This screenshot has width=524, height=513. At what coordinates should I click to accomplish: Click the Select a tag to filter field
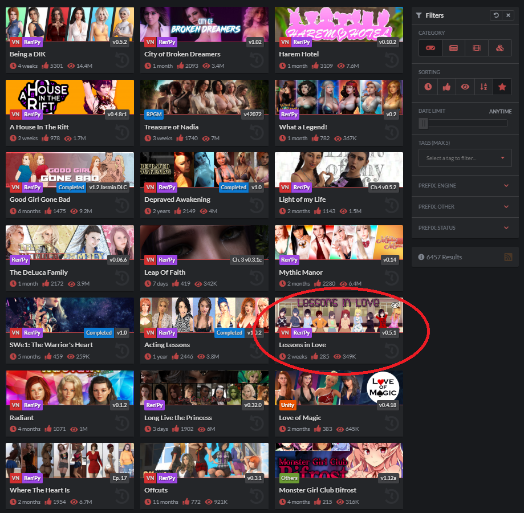tap(465, 158)
